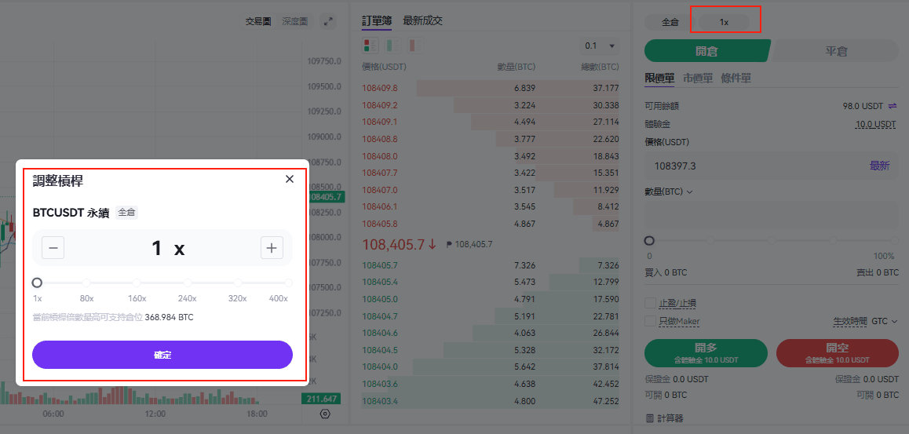Image resolution: width=909 pixels, height=434 pixels.
Task: Click the minus button to decrease leverage
Action: (53, 248)
